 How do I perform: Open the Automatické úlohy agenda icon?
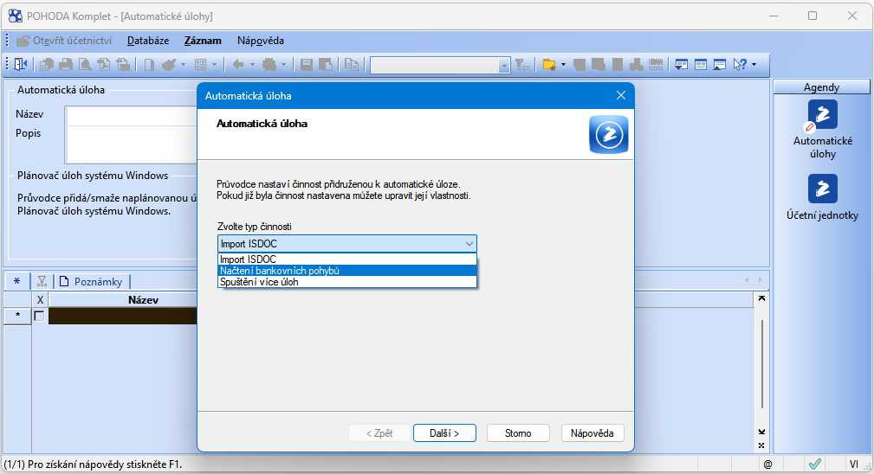(x=822, y=114)
